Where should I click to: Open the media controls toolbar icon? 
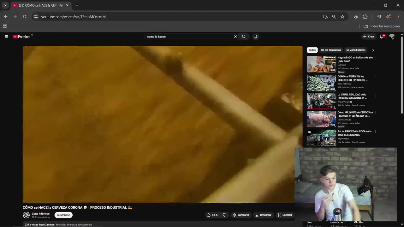[379, 17]
